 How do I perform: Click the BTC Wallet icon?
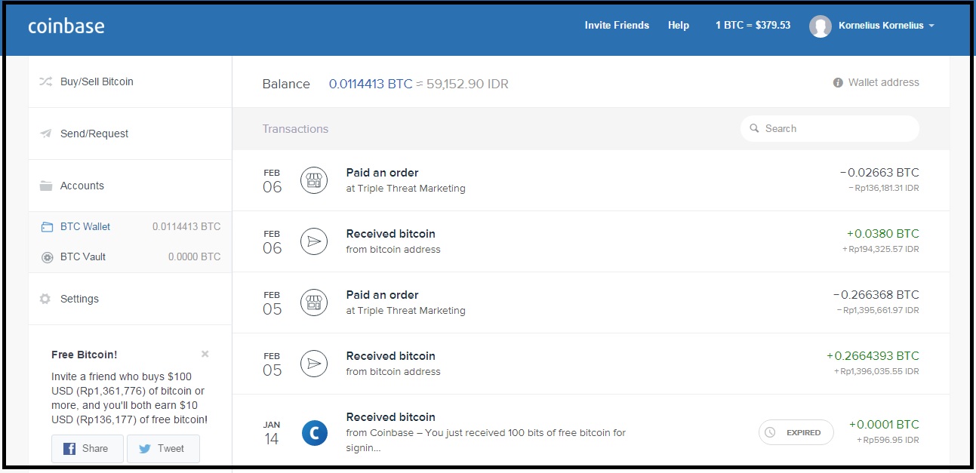(x=47, y=226)
